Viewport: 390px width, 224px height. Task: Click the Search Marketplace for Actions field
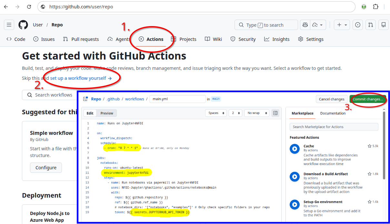pyautogui.click(x=334, y=127)
